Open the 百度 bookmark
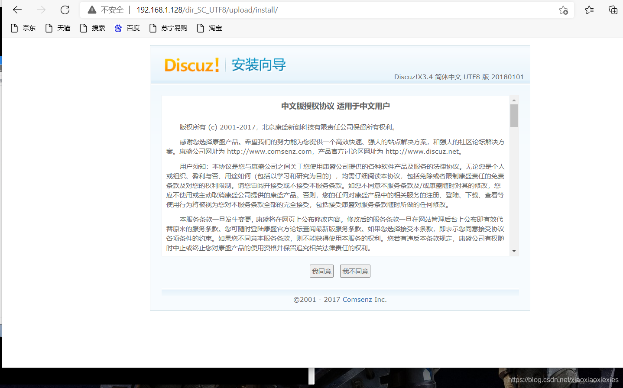 point(127,28)
